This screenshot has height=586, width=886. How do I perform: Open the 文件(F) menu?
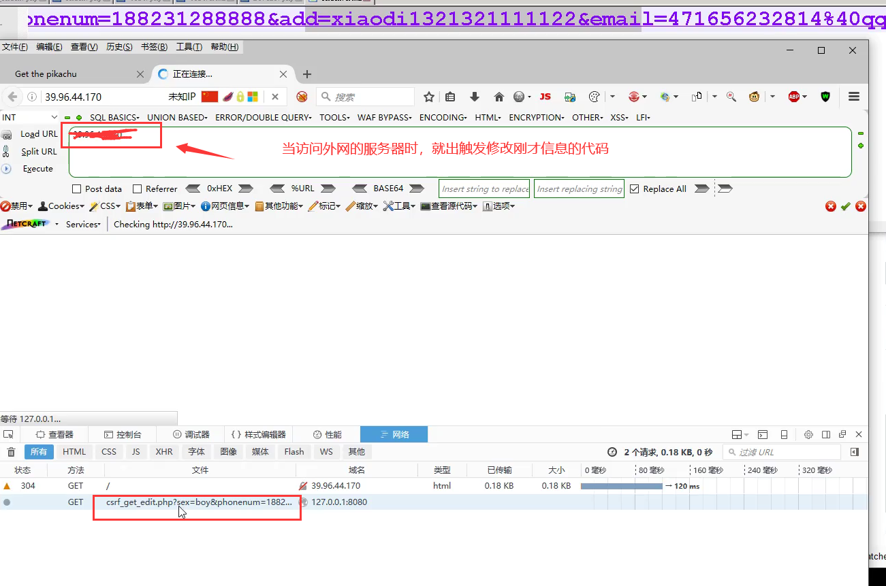(x=14, y=47)
